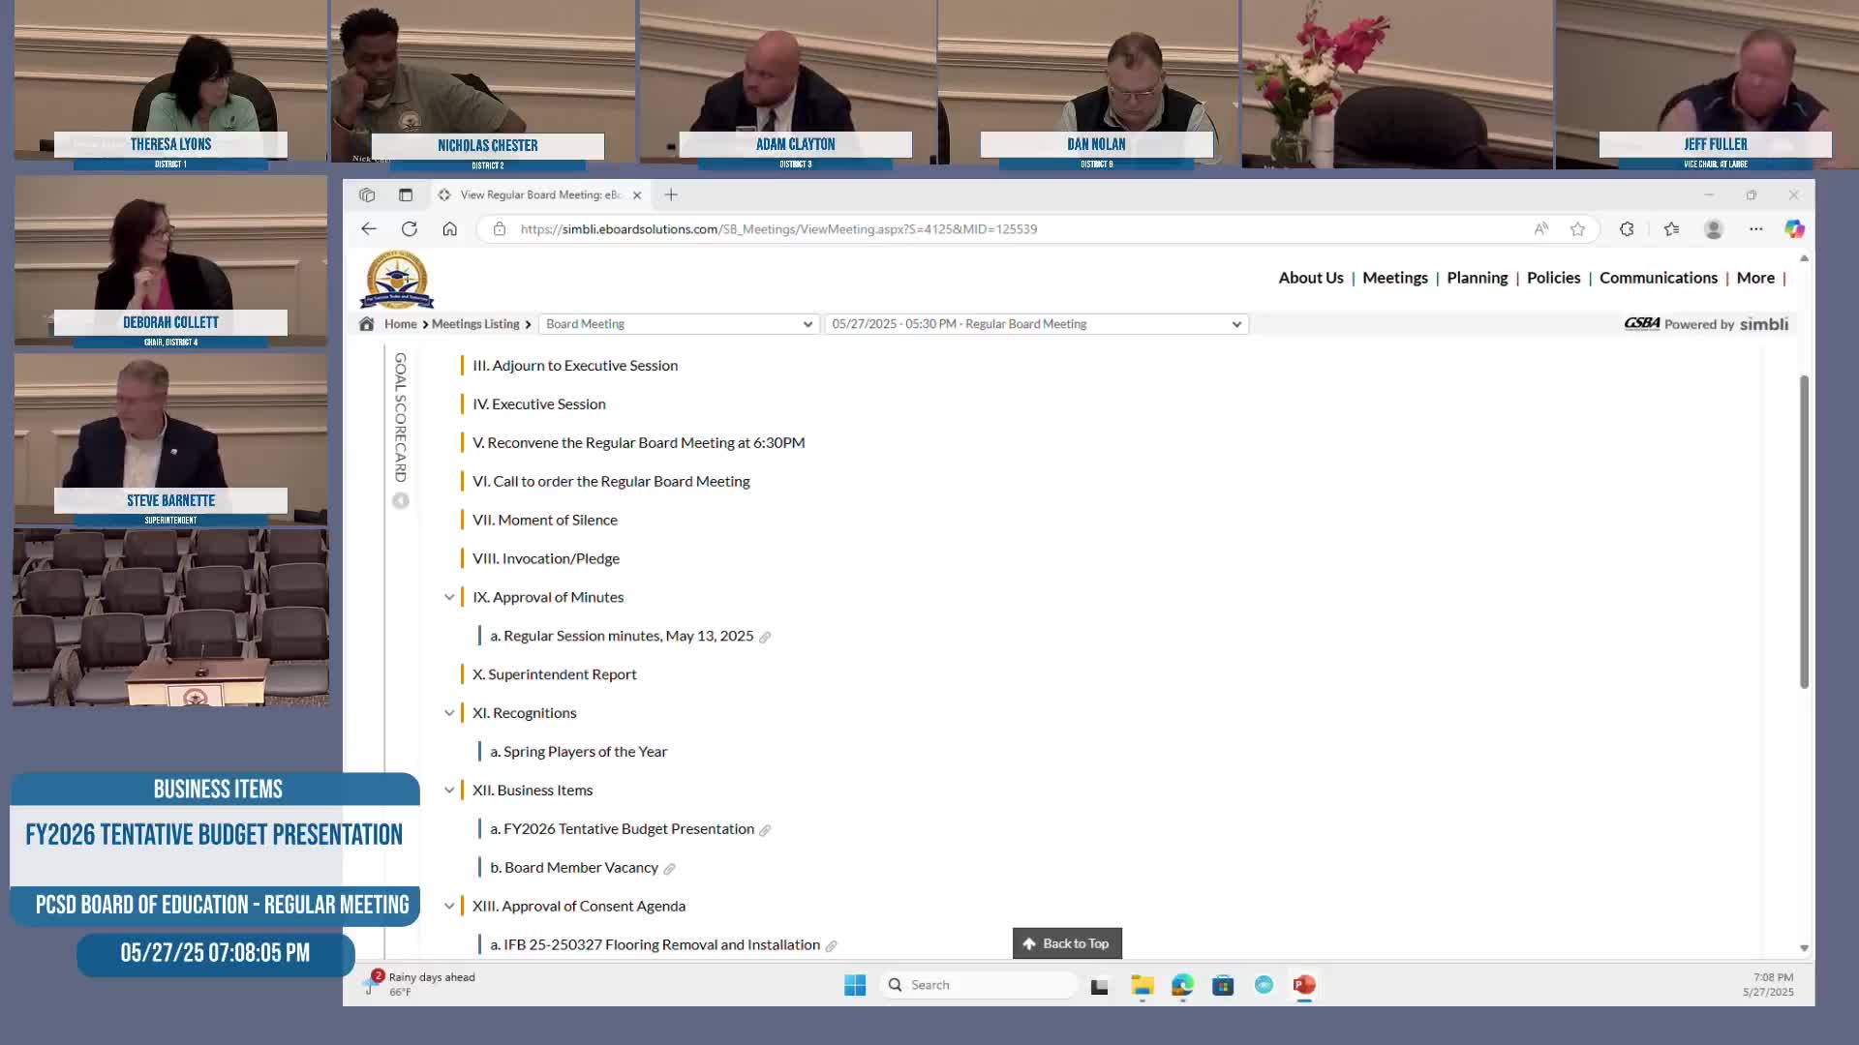Screen dimensions: 1859x1045
Task: Open the Board Meeting type dropdown
Action: coord(679,324)
